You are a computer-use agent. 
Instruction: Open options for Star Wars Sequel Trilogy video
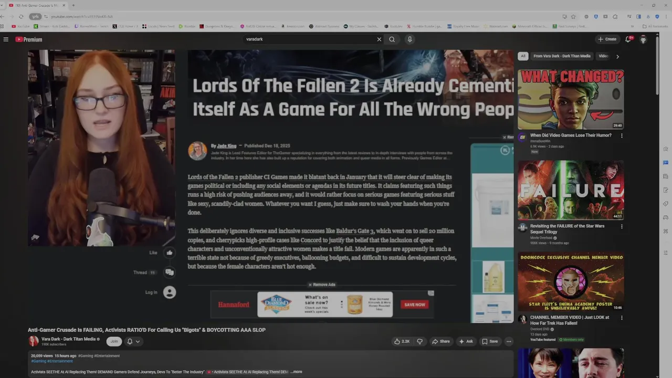click(622, 226)
